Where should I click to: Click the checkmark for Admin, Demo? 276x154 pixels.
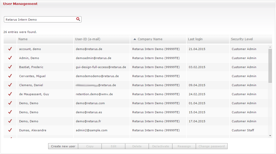10,58
